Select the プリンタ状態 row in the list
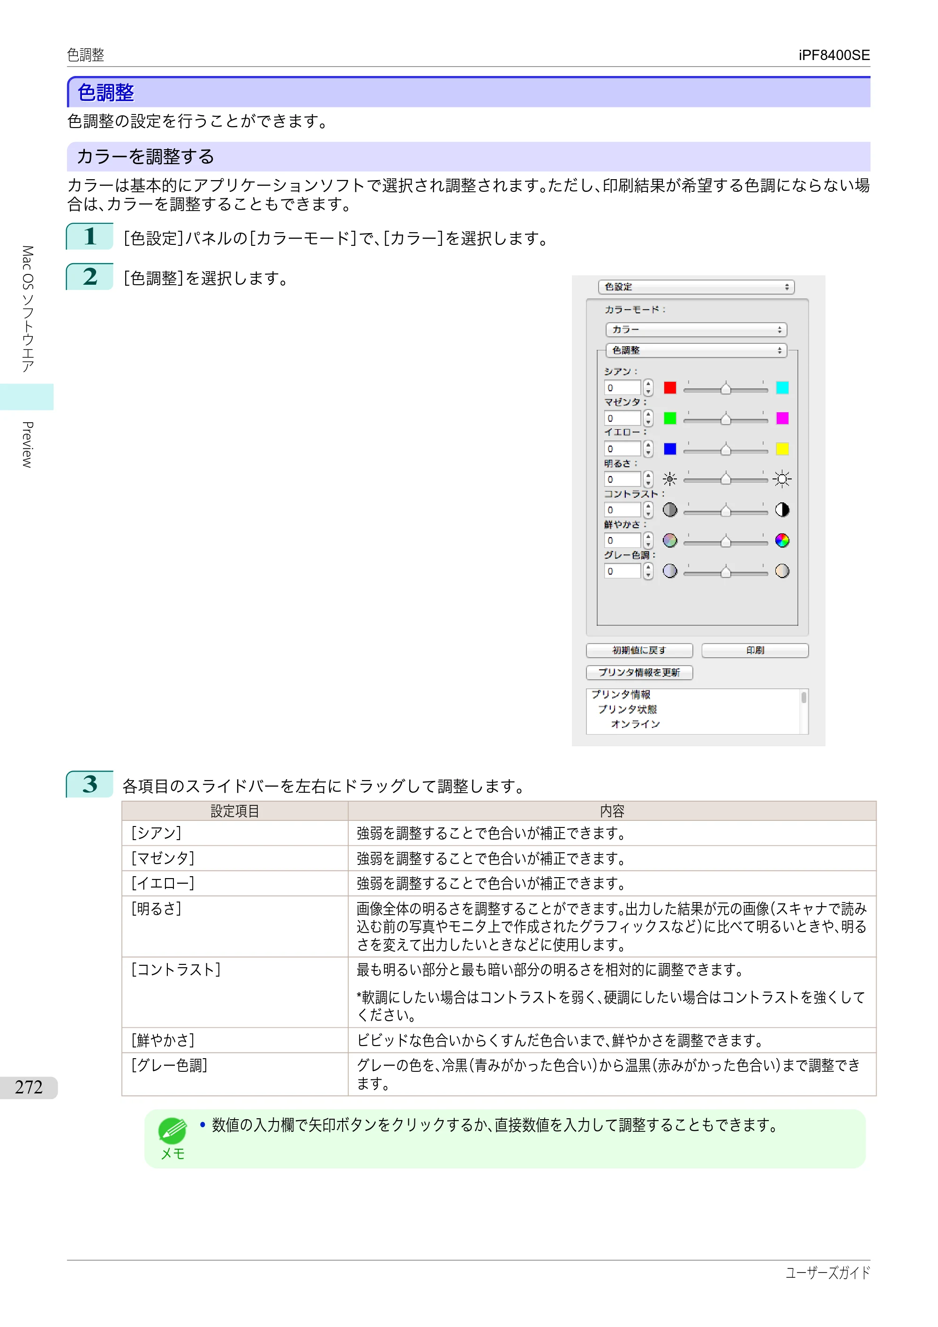The image size is (938, 1327). [627, 709]
